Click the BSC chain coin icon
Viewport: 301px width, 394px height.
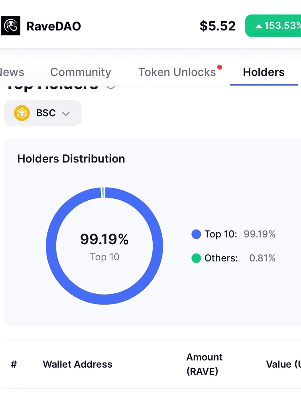click(x=22, y=113)
